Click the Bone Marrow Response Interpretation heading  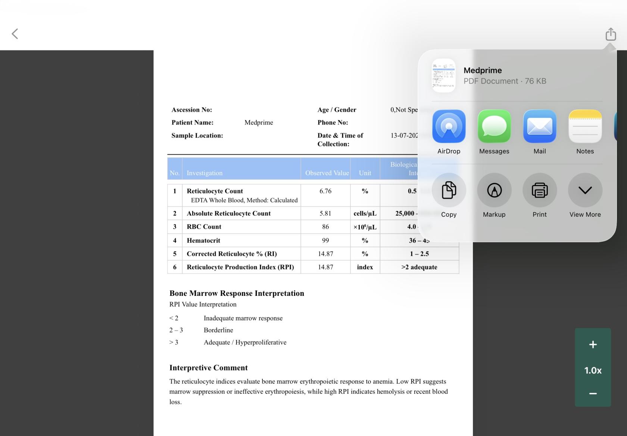pos(237,293)
